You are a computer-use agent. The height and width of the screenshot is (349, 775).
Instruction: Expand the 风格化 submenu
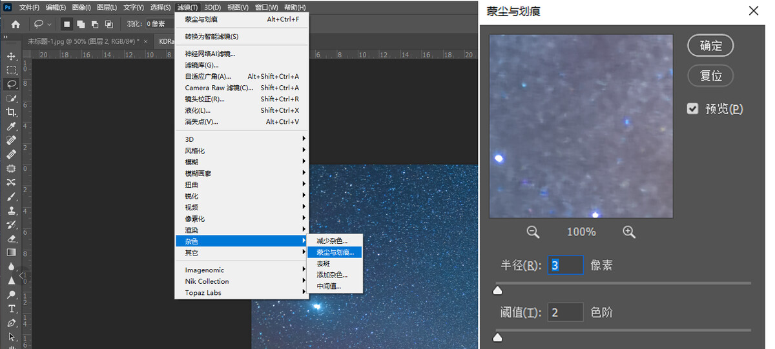242,150
